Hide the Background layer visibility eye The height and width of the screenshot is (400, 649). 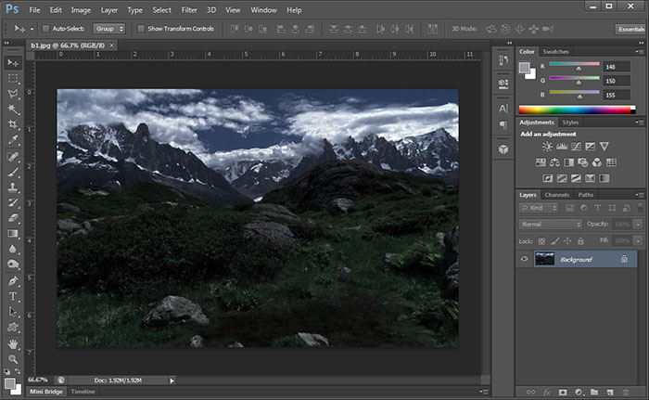coord(525,259)
